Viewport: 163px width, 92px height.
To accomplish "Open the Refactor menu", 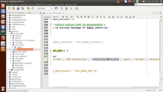I will (38, 4).
